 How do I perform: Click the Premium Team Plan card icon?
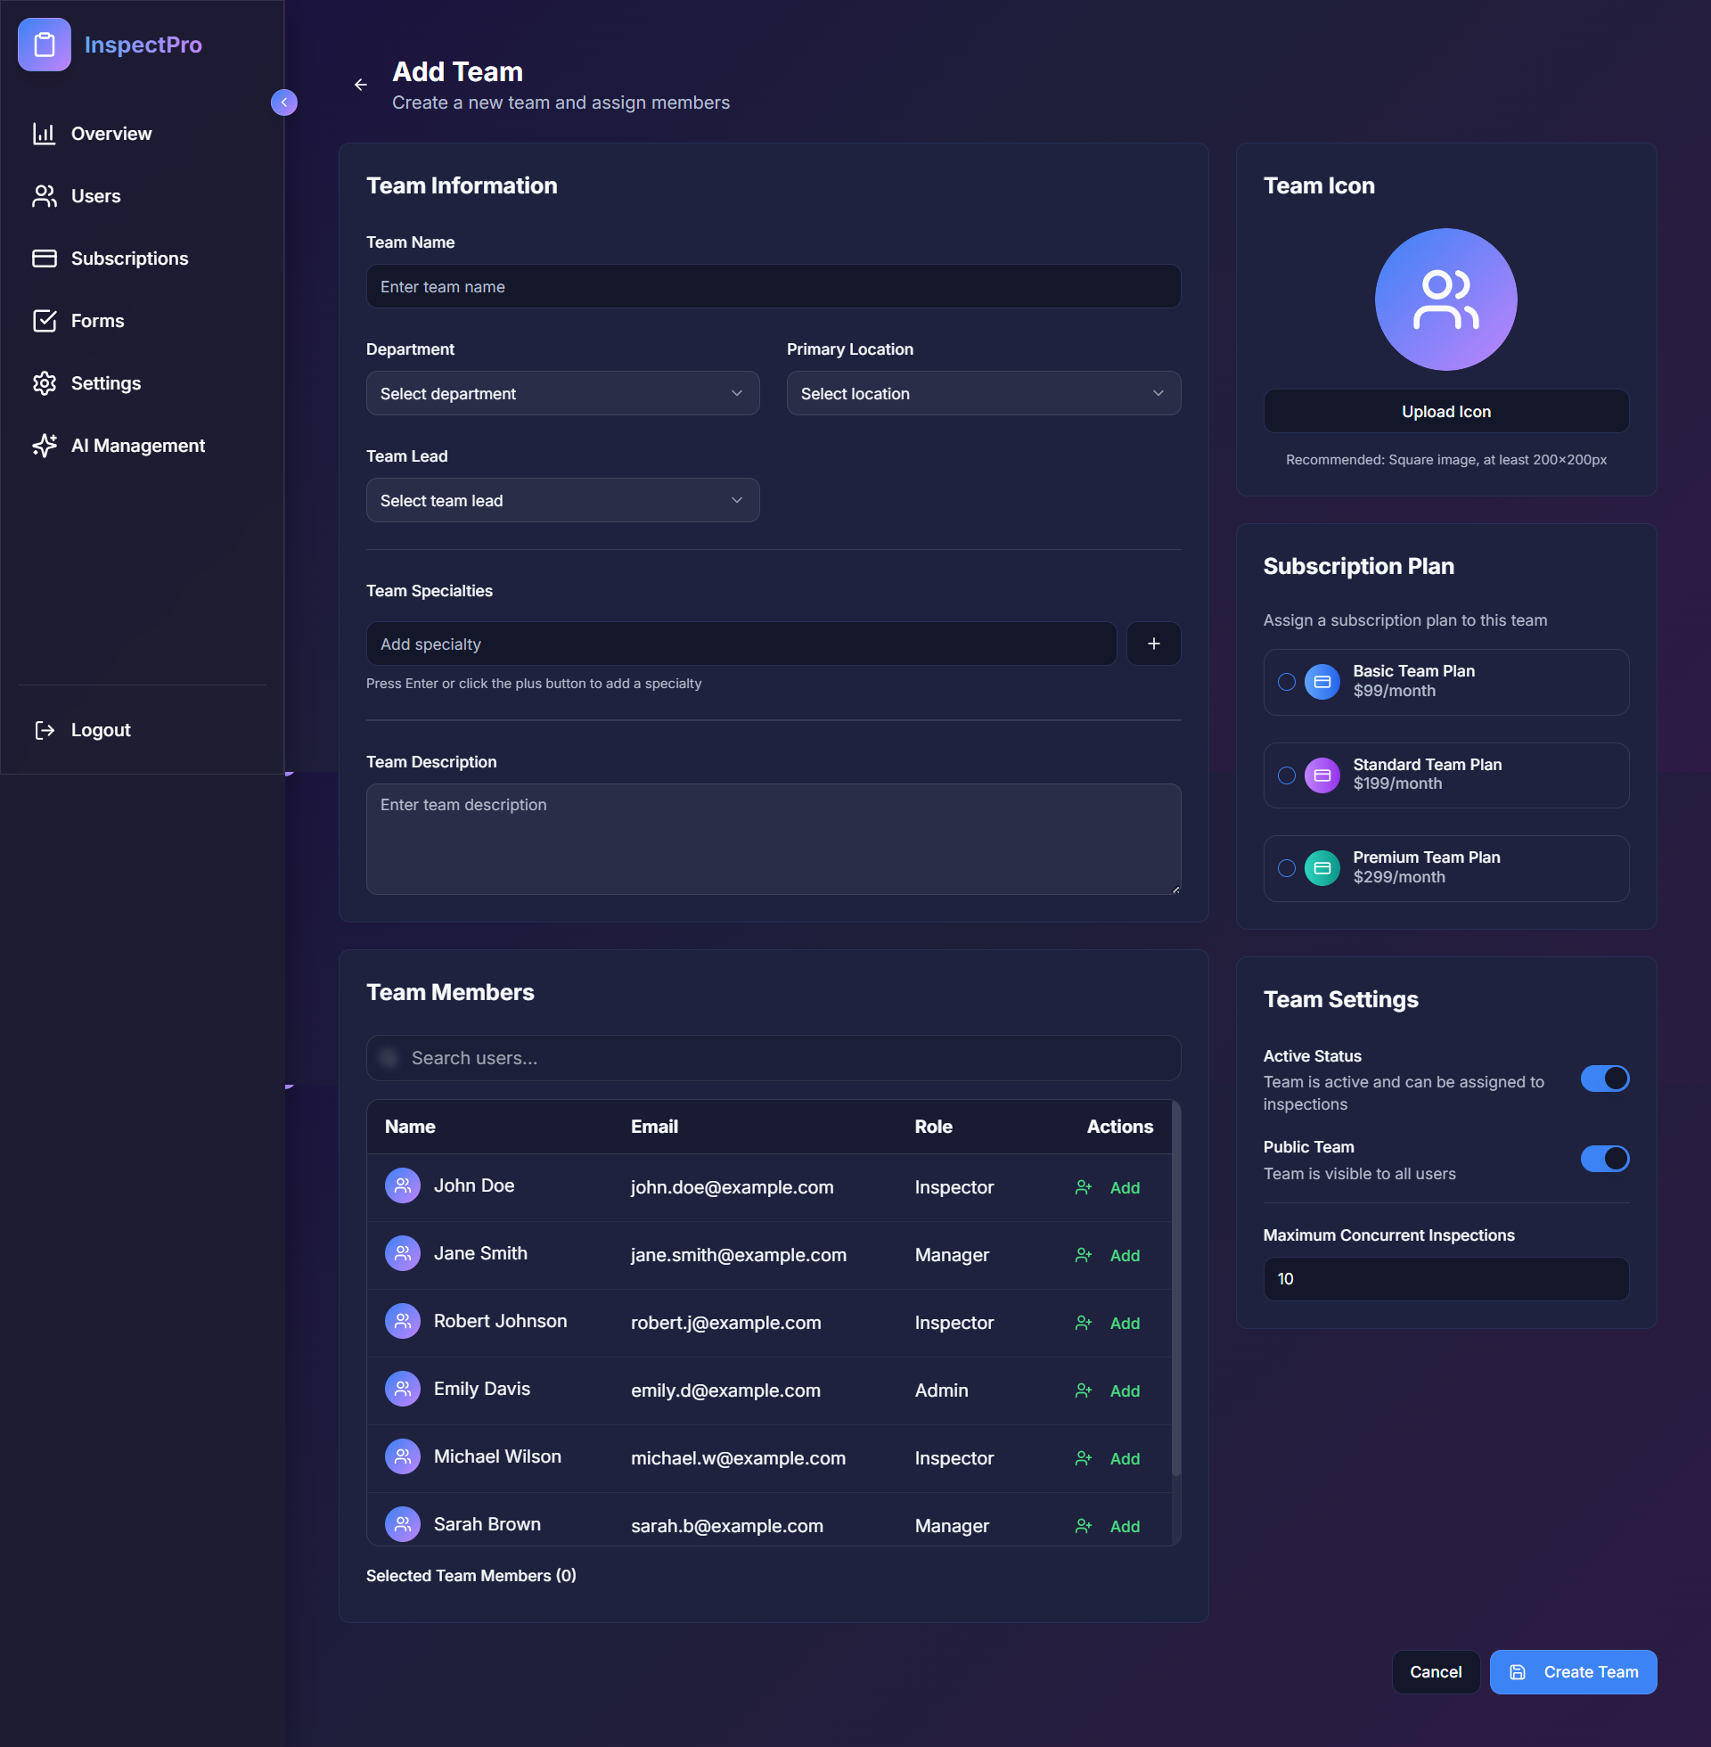pos(1322,868)
